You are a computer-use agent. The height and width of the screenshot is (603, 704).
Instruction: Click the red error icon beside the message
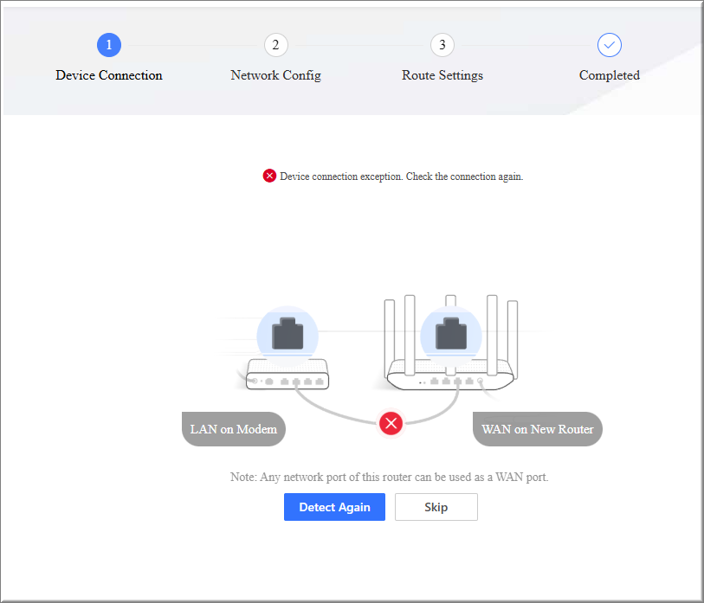269,176
